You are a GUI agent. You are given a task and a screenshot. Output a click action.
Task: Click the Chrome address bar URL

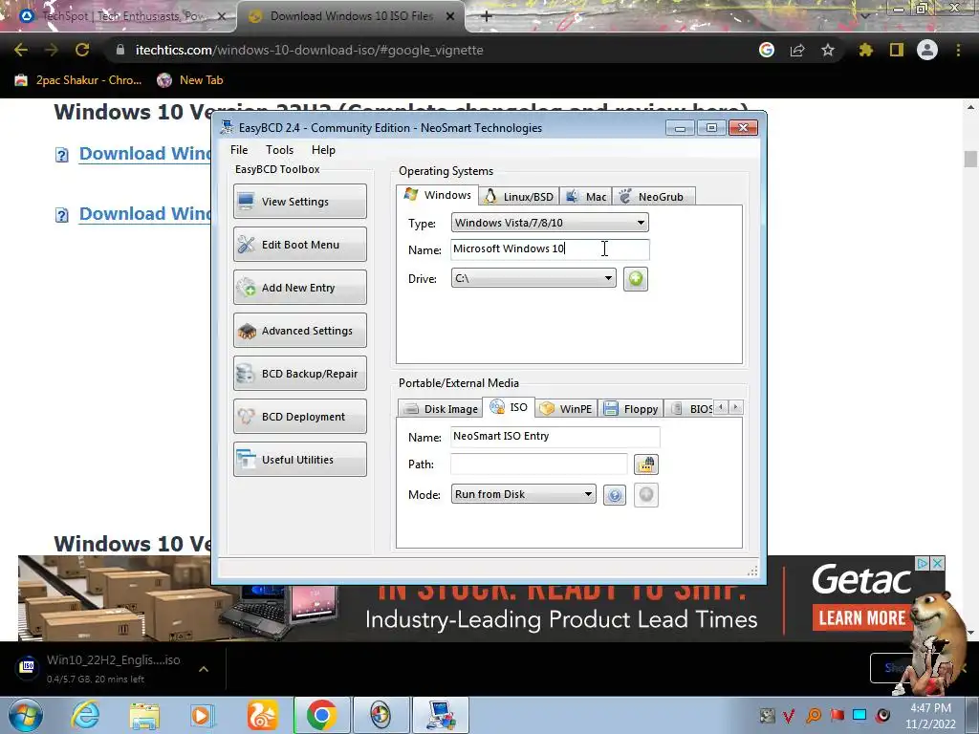point(309,50)
